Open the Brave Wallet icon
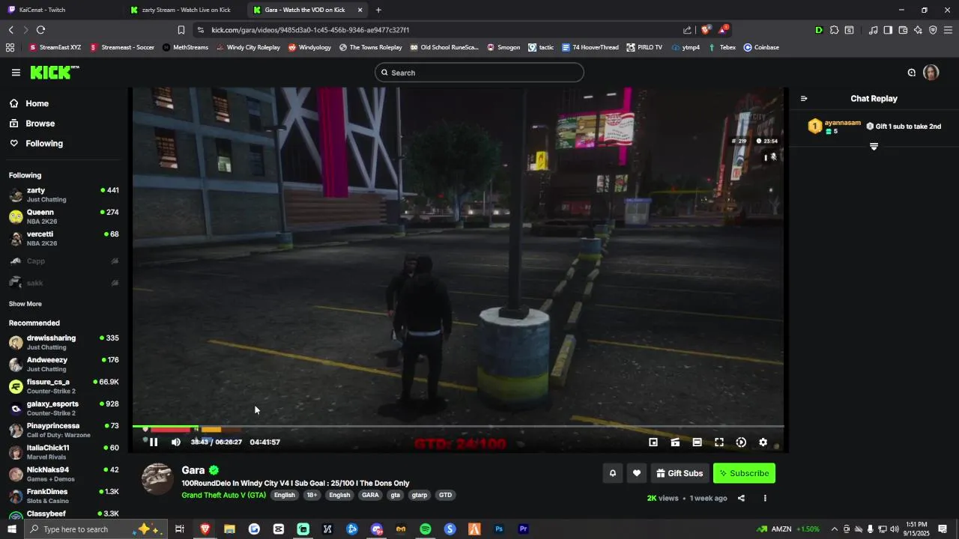Screen dimensions: 959x539 [903, 30]
